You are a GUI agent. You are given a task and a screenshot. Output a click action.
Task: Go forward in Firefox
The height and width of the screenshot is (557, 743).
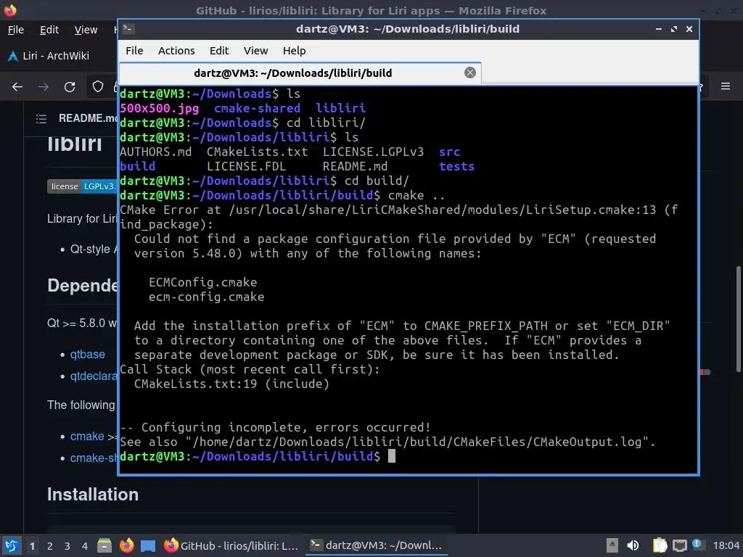coord(44,87)
